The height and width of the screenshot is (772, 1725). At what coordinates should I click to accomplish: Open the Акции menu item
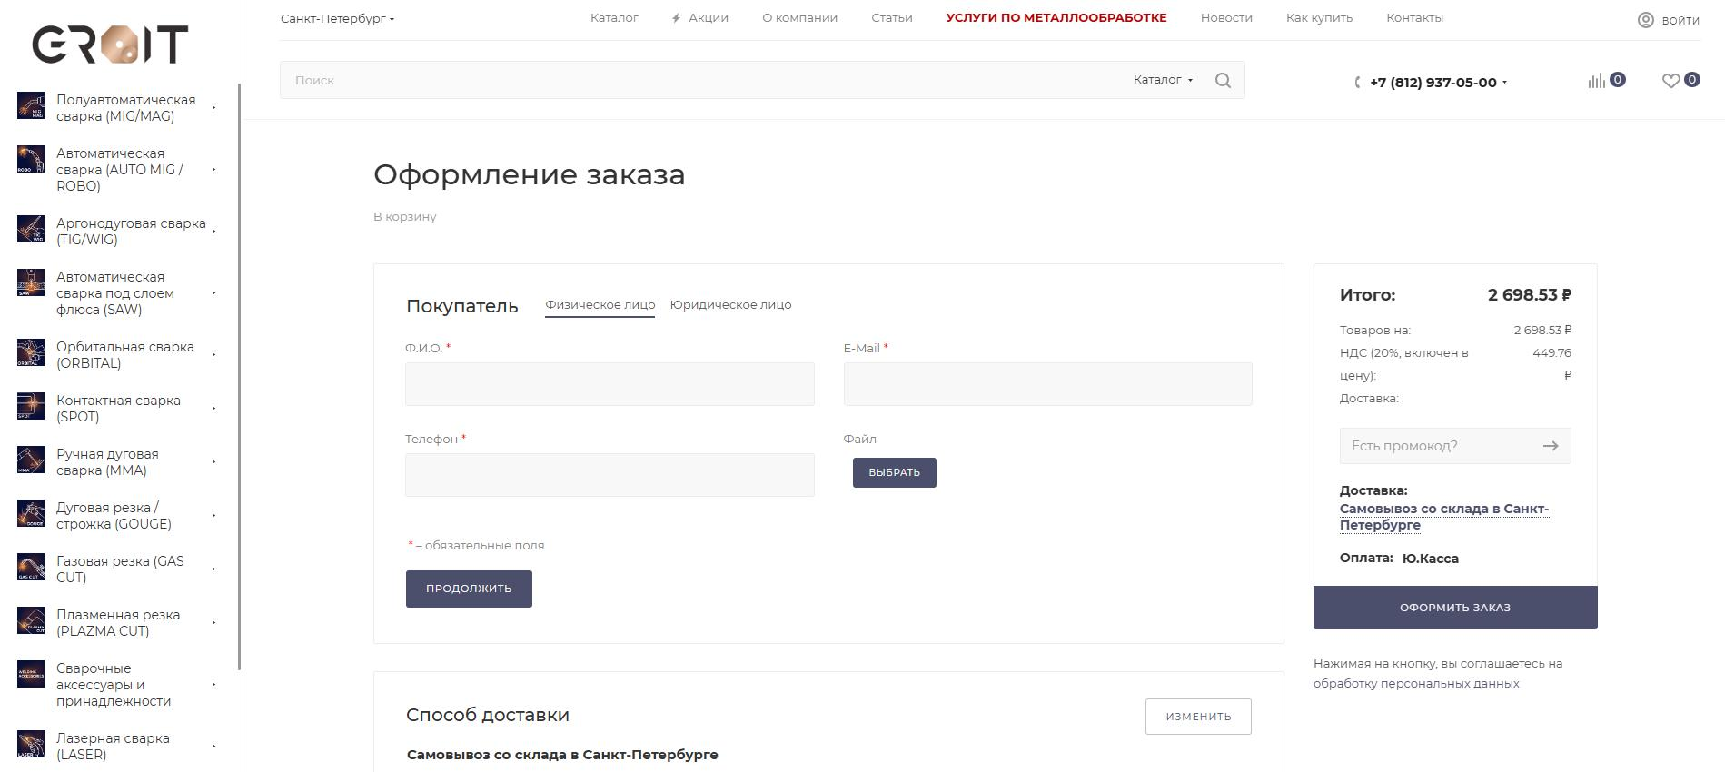[699, 18]
